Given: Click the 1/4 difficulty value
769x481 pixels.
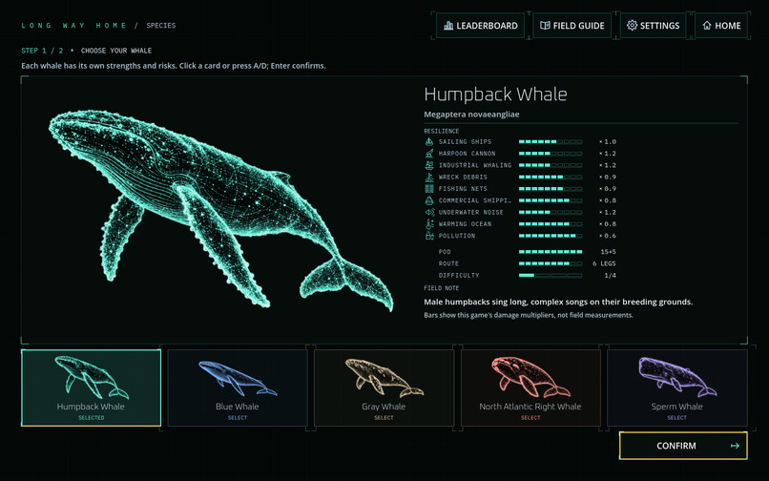Looking at the screenshot, I should pyautogui.click(x=610, y=276).
